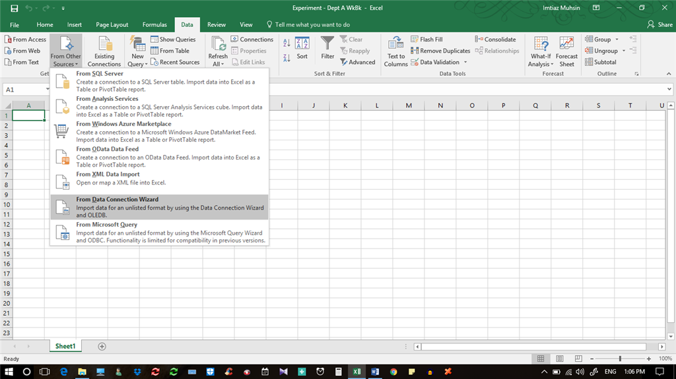This screenshot has width=676, height=379.
Task: Switch to the Insert tab
Action: [x=74, y=25]
